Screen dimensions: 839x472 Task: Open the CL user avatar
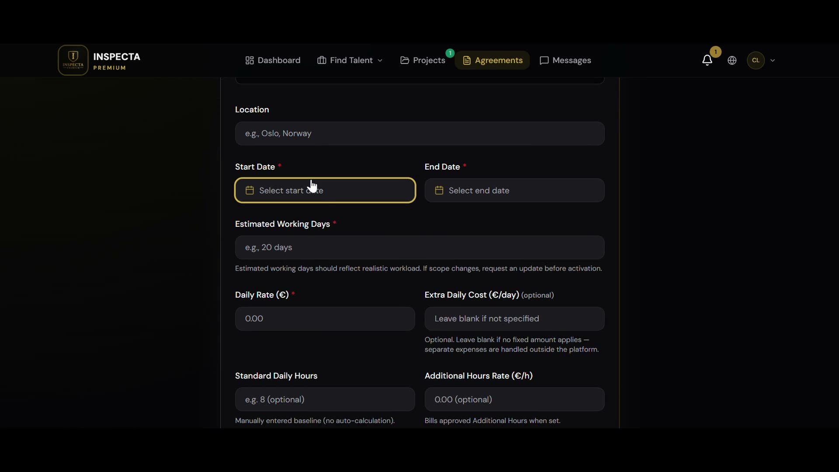[756, 60]
